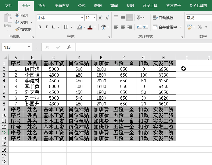212x165 pixels.
Task: Switch to the 页面布局 tab
Action: coord(62,6)
